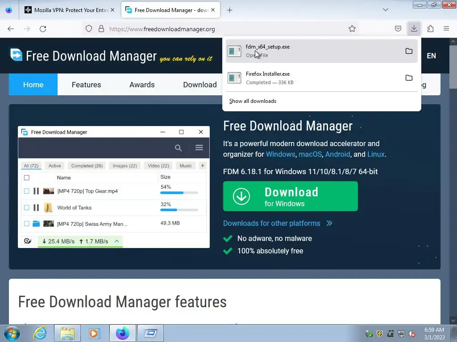Follow the macOS platform link
Viewport: 457px width, 342px height.
tap(310, 154)
